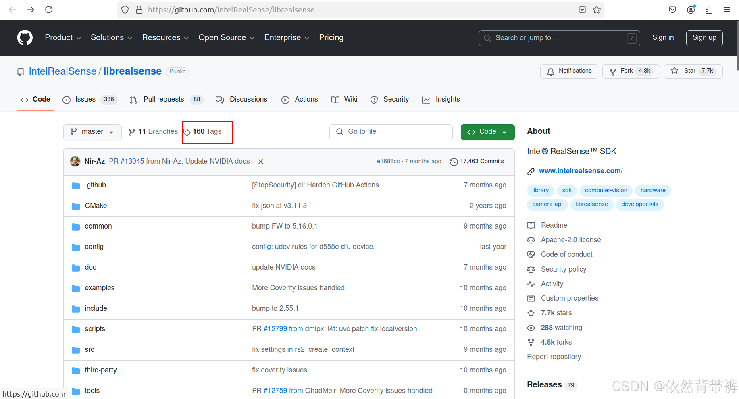Open PR #13045 link in commit message
Screen dimensions: 739x399
pyautogui.click(x=132, y=161)
